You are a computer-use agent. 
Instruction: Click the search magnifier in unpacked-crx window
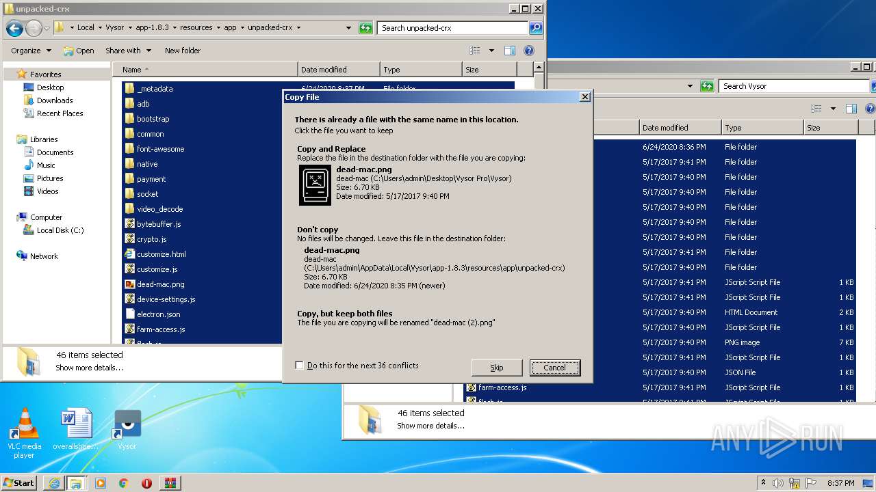pos(536,28)
